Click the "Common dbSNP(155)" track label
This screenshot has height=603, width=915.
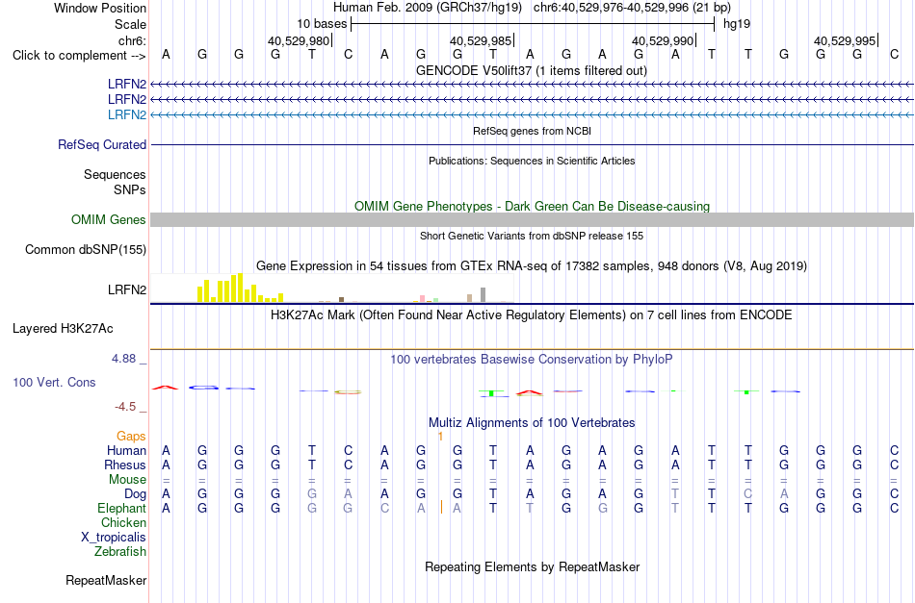coord(85,249)
